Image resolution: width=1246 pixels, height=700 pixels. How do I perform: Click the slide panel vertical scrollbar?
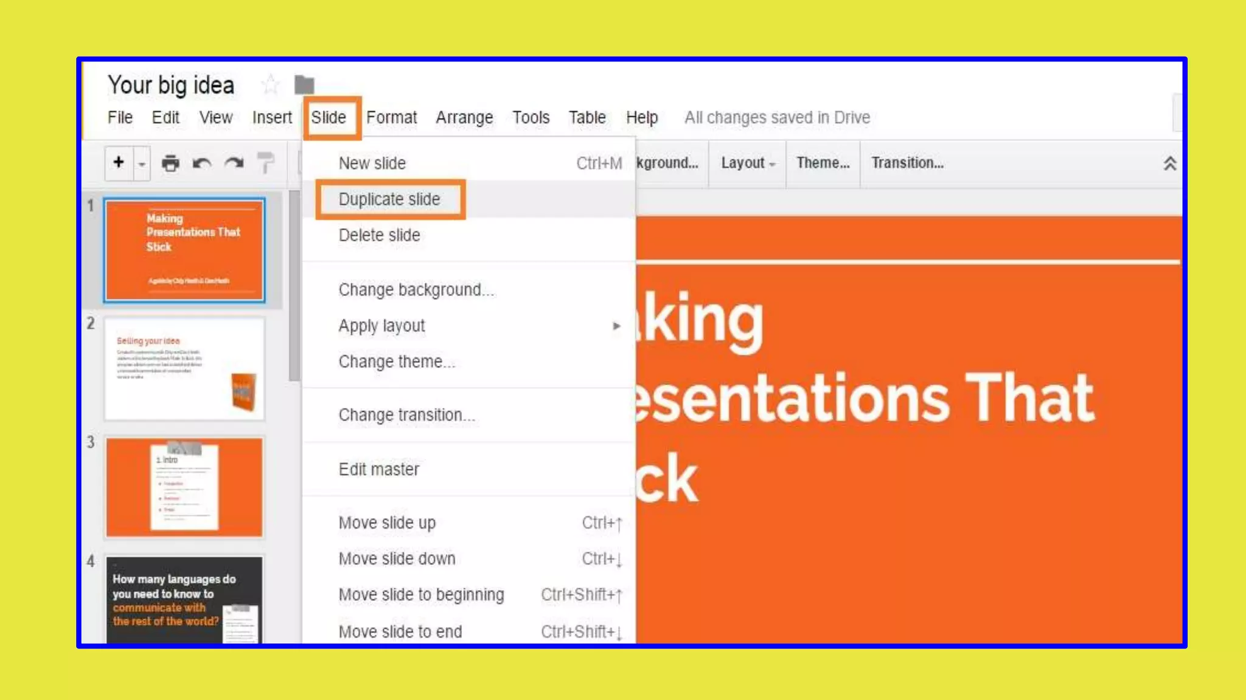pos(294,286)
